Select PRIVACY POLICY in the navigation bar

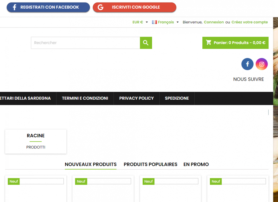[136, 98]
